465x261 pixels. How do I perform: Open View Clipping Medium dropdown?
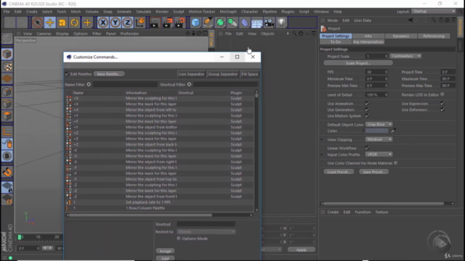[x=379, y=139]
